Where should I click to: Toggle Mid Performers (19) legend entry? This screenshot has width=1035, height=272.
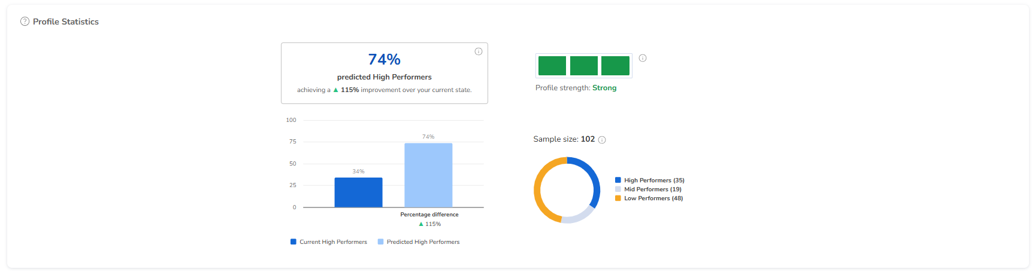[x=648, y=189]
